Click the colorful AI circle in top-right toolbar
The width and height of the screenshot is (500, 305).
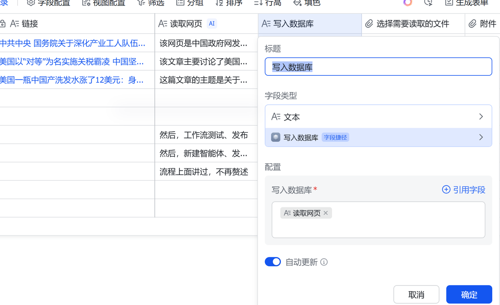tap(407, 3)
